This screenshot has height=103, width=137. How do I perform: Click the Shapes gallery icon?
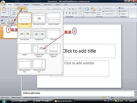tap(87, 9)
